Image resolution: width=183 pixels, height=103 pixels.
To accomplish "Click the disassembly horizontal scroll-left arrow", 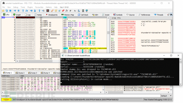I will coord(18,61).
